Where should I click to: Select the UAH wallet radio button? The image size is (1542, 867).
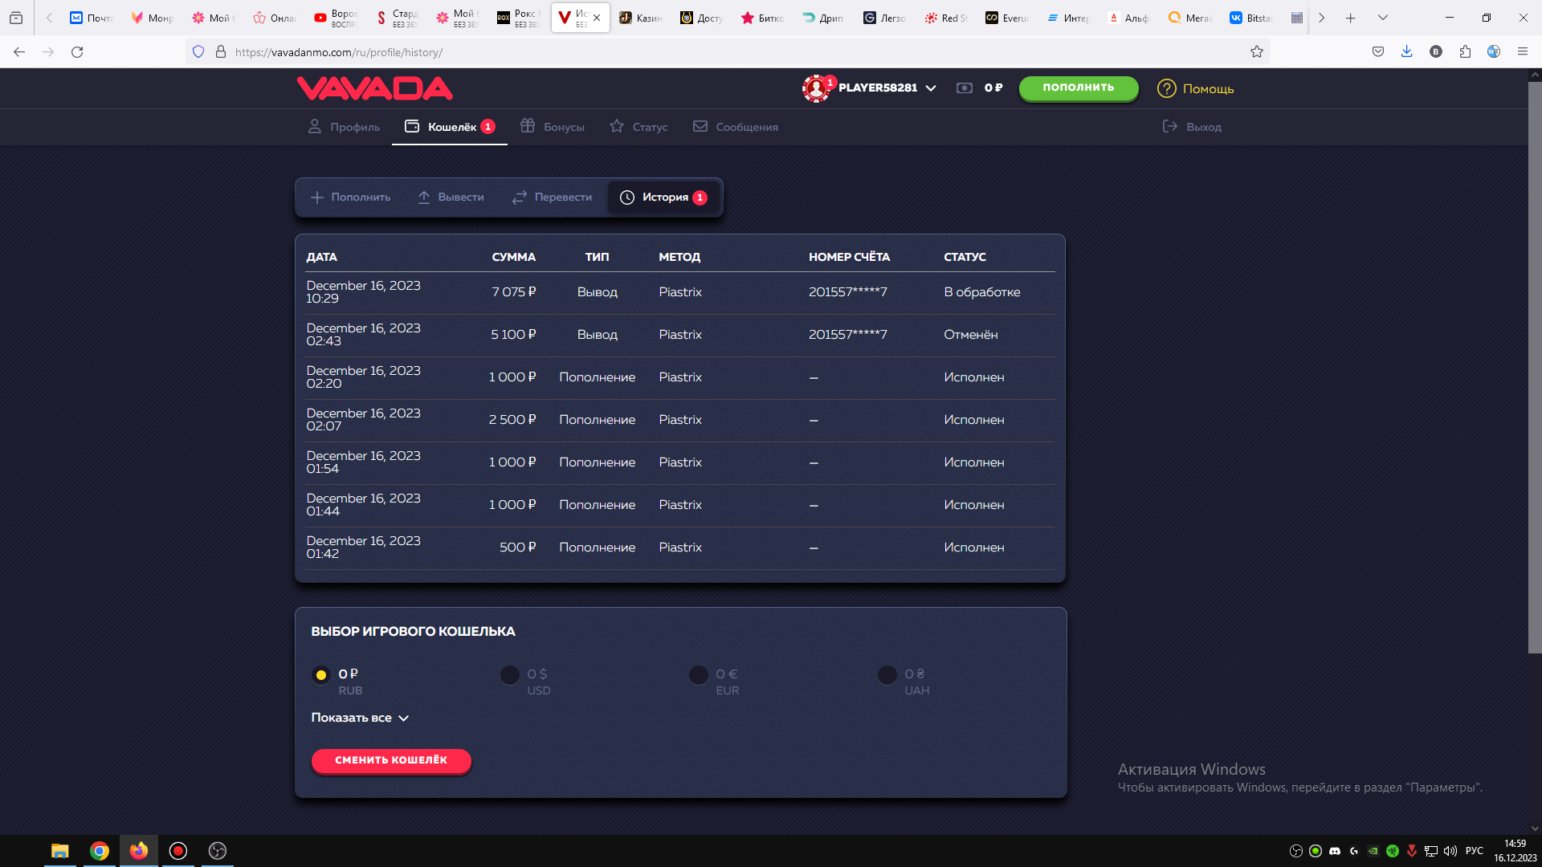[887, 675]
